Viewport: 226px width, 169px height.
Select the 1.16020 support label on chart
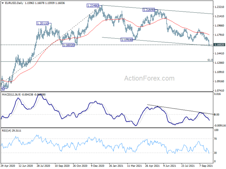[x=69, y=45]
